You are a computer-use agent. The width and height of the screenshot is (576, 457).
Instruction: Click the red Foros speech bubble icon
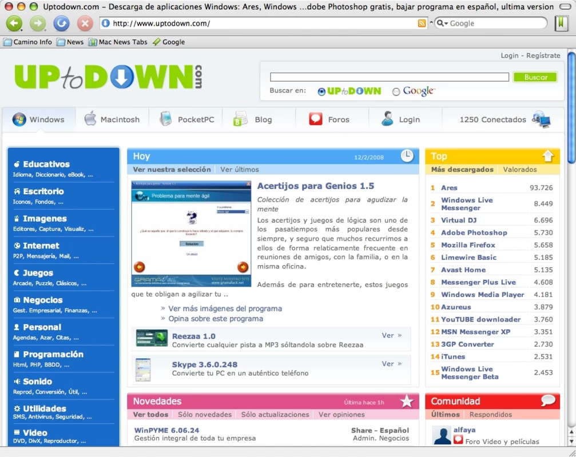tap(316, 119)
